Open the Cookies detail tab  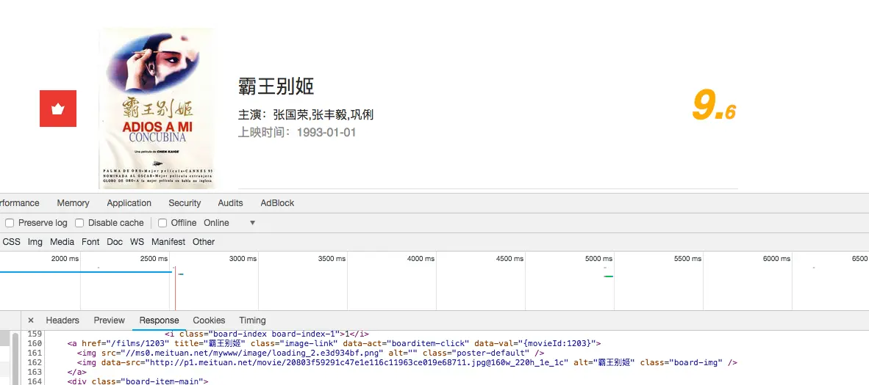(x=209, y=320)
